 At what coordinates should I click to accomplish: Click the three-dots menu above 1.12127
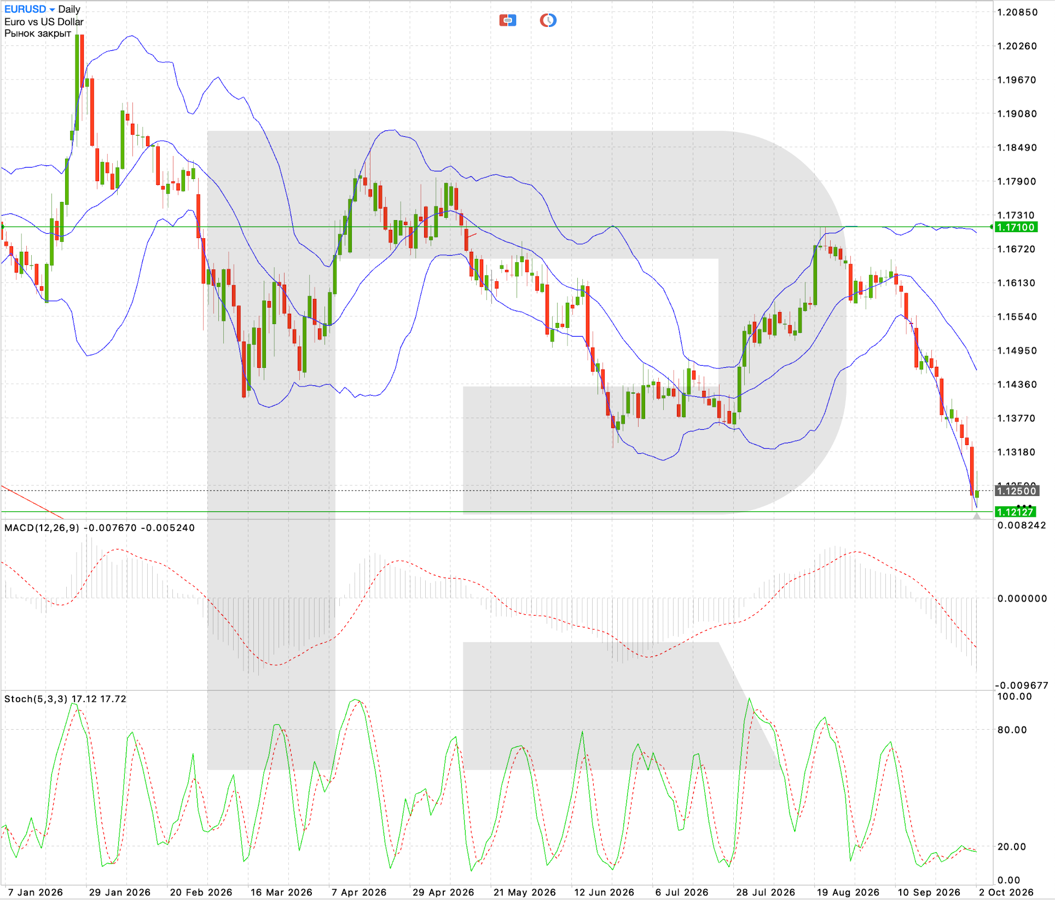[1024, 506]
